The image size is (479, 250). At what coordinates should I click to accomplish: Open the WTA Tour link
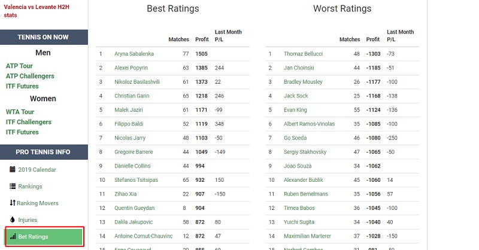click(20, 112)
